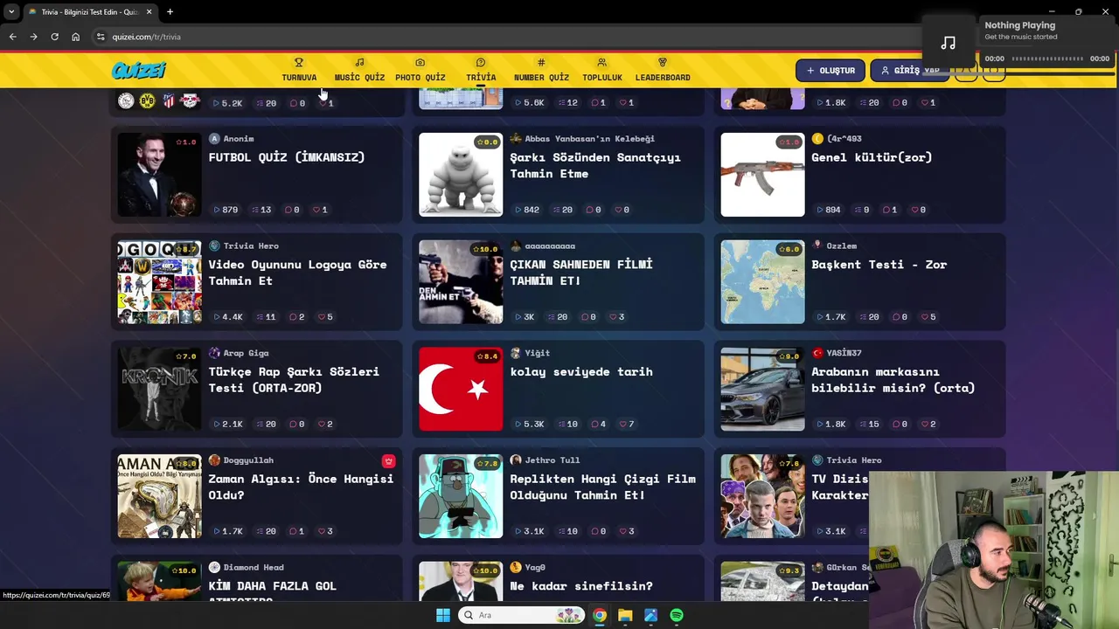Open Genel kültür(zor) quiz

[871, 157]
